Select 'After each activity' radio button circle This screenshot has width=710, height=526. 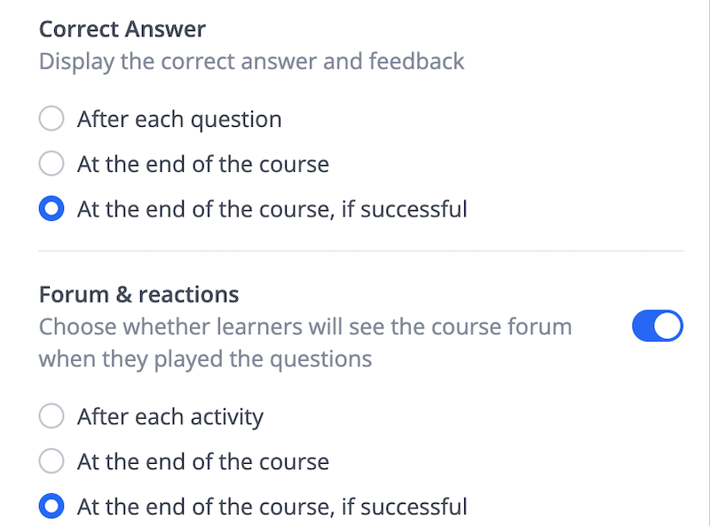pos(52,416)
